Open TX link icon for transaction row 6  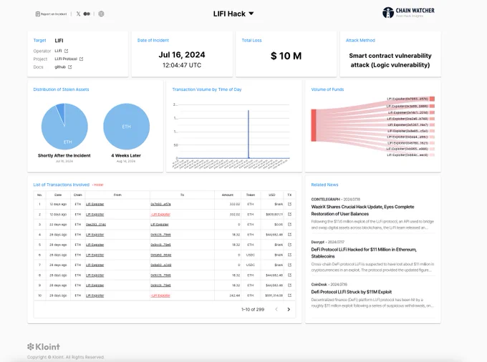[x=289, y=255]
